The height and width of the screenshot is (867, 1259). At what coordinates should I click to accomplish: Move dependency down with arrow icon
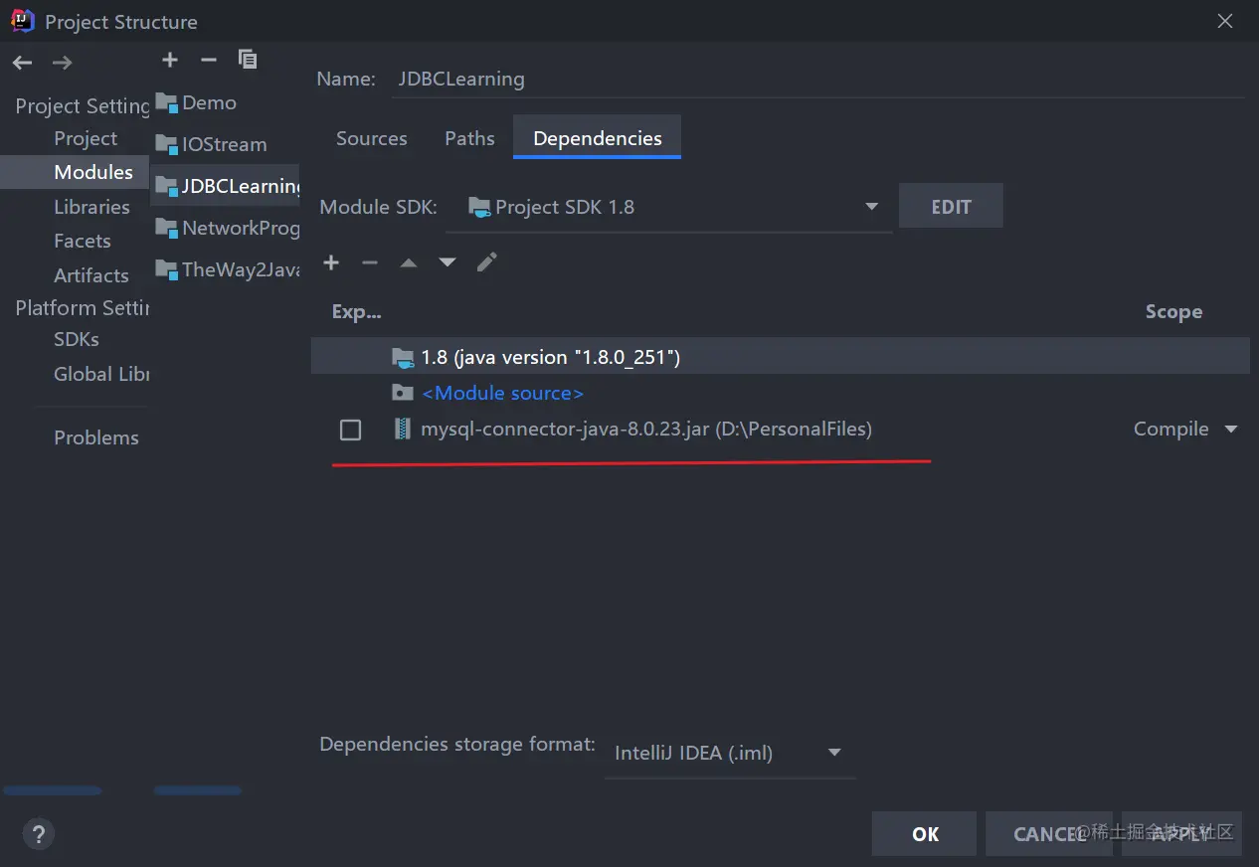coord(448,262)
